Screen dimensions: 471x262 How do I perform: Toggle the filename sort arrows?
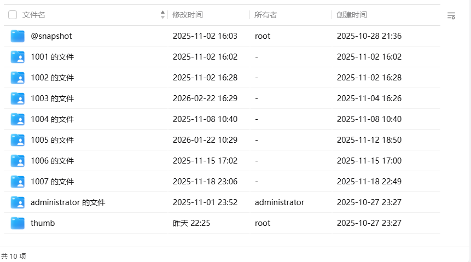pos(162,15)
